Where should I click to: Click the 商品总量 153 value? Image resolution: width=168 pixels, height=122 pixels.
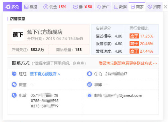pos(78,50)
